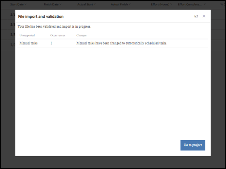Image resolution: width=226 pixels, height=169 pixels.
Task: Click the Actual Finish header label
Action: point(119,5)
